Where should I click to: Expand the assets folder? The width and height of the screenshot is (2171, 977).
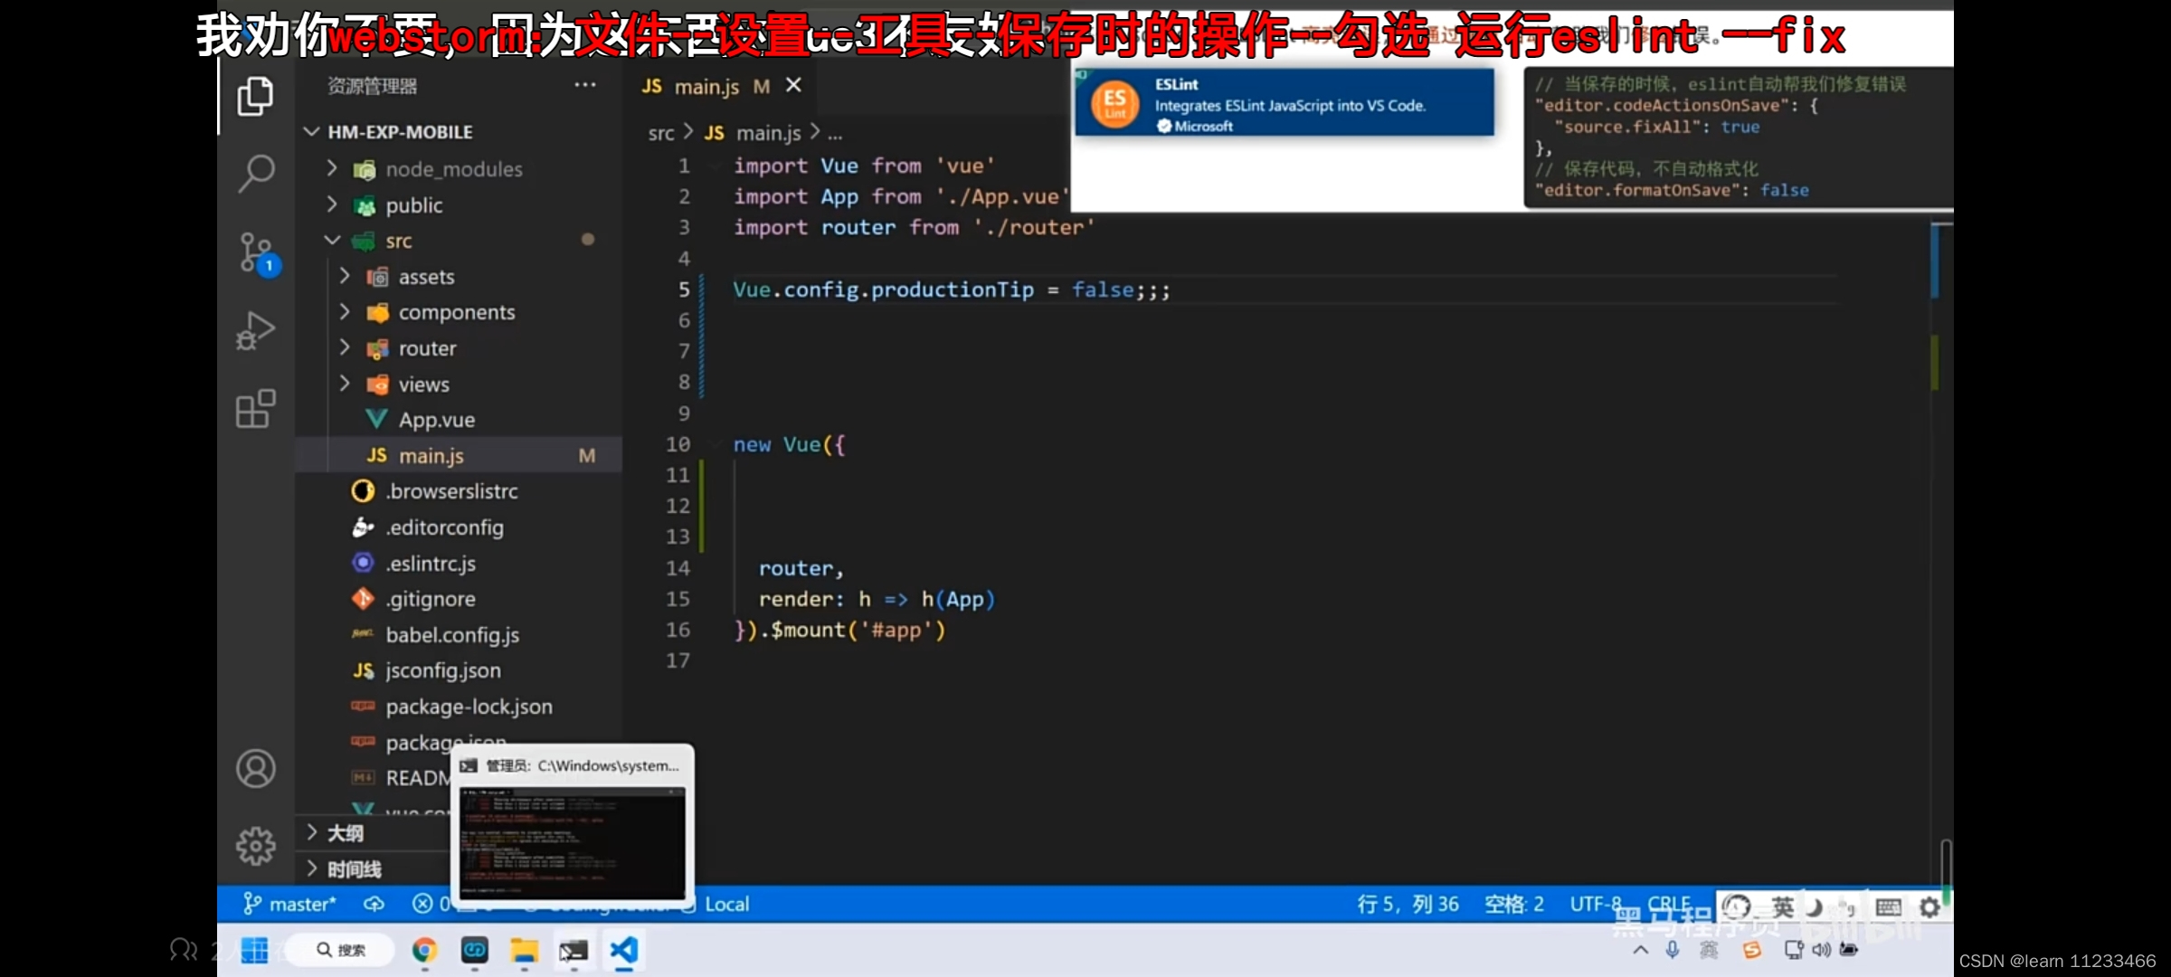(x=345, y=276)
